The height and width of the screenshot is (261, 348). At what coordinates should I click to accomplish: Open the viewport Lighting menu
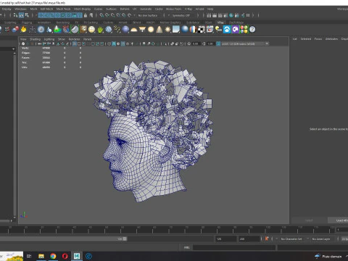point(49,39)
